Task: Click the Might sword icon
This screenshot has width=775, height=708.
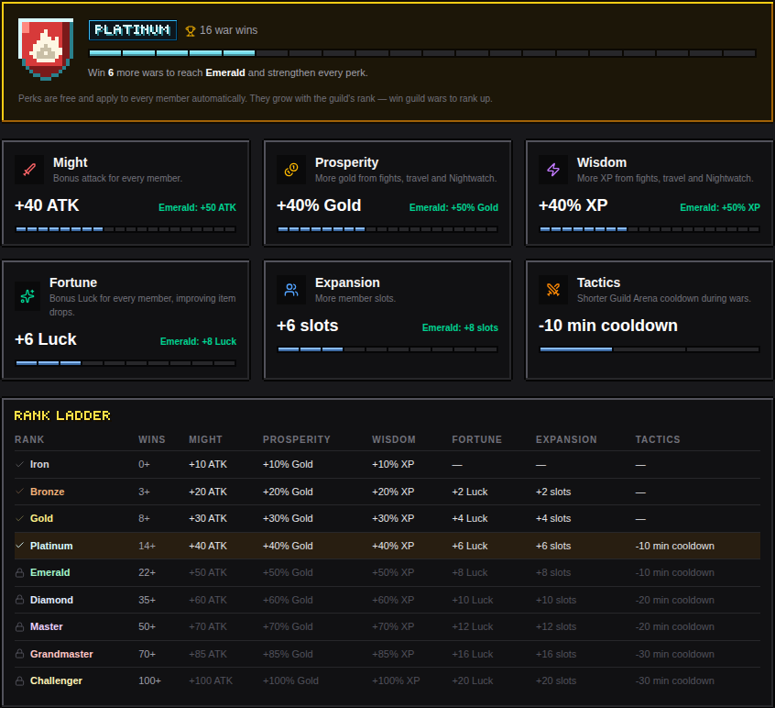Action: coord(29,170)
